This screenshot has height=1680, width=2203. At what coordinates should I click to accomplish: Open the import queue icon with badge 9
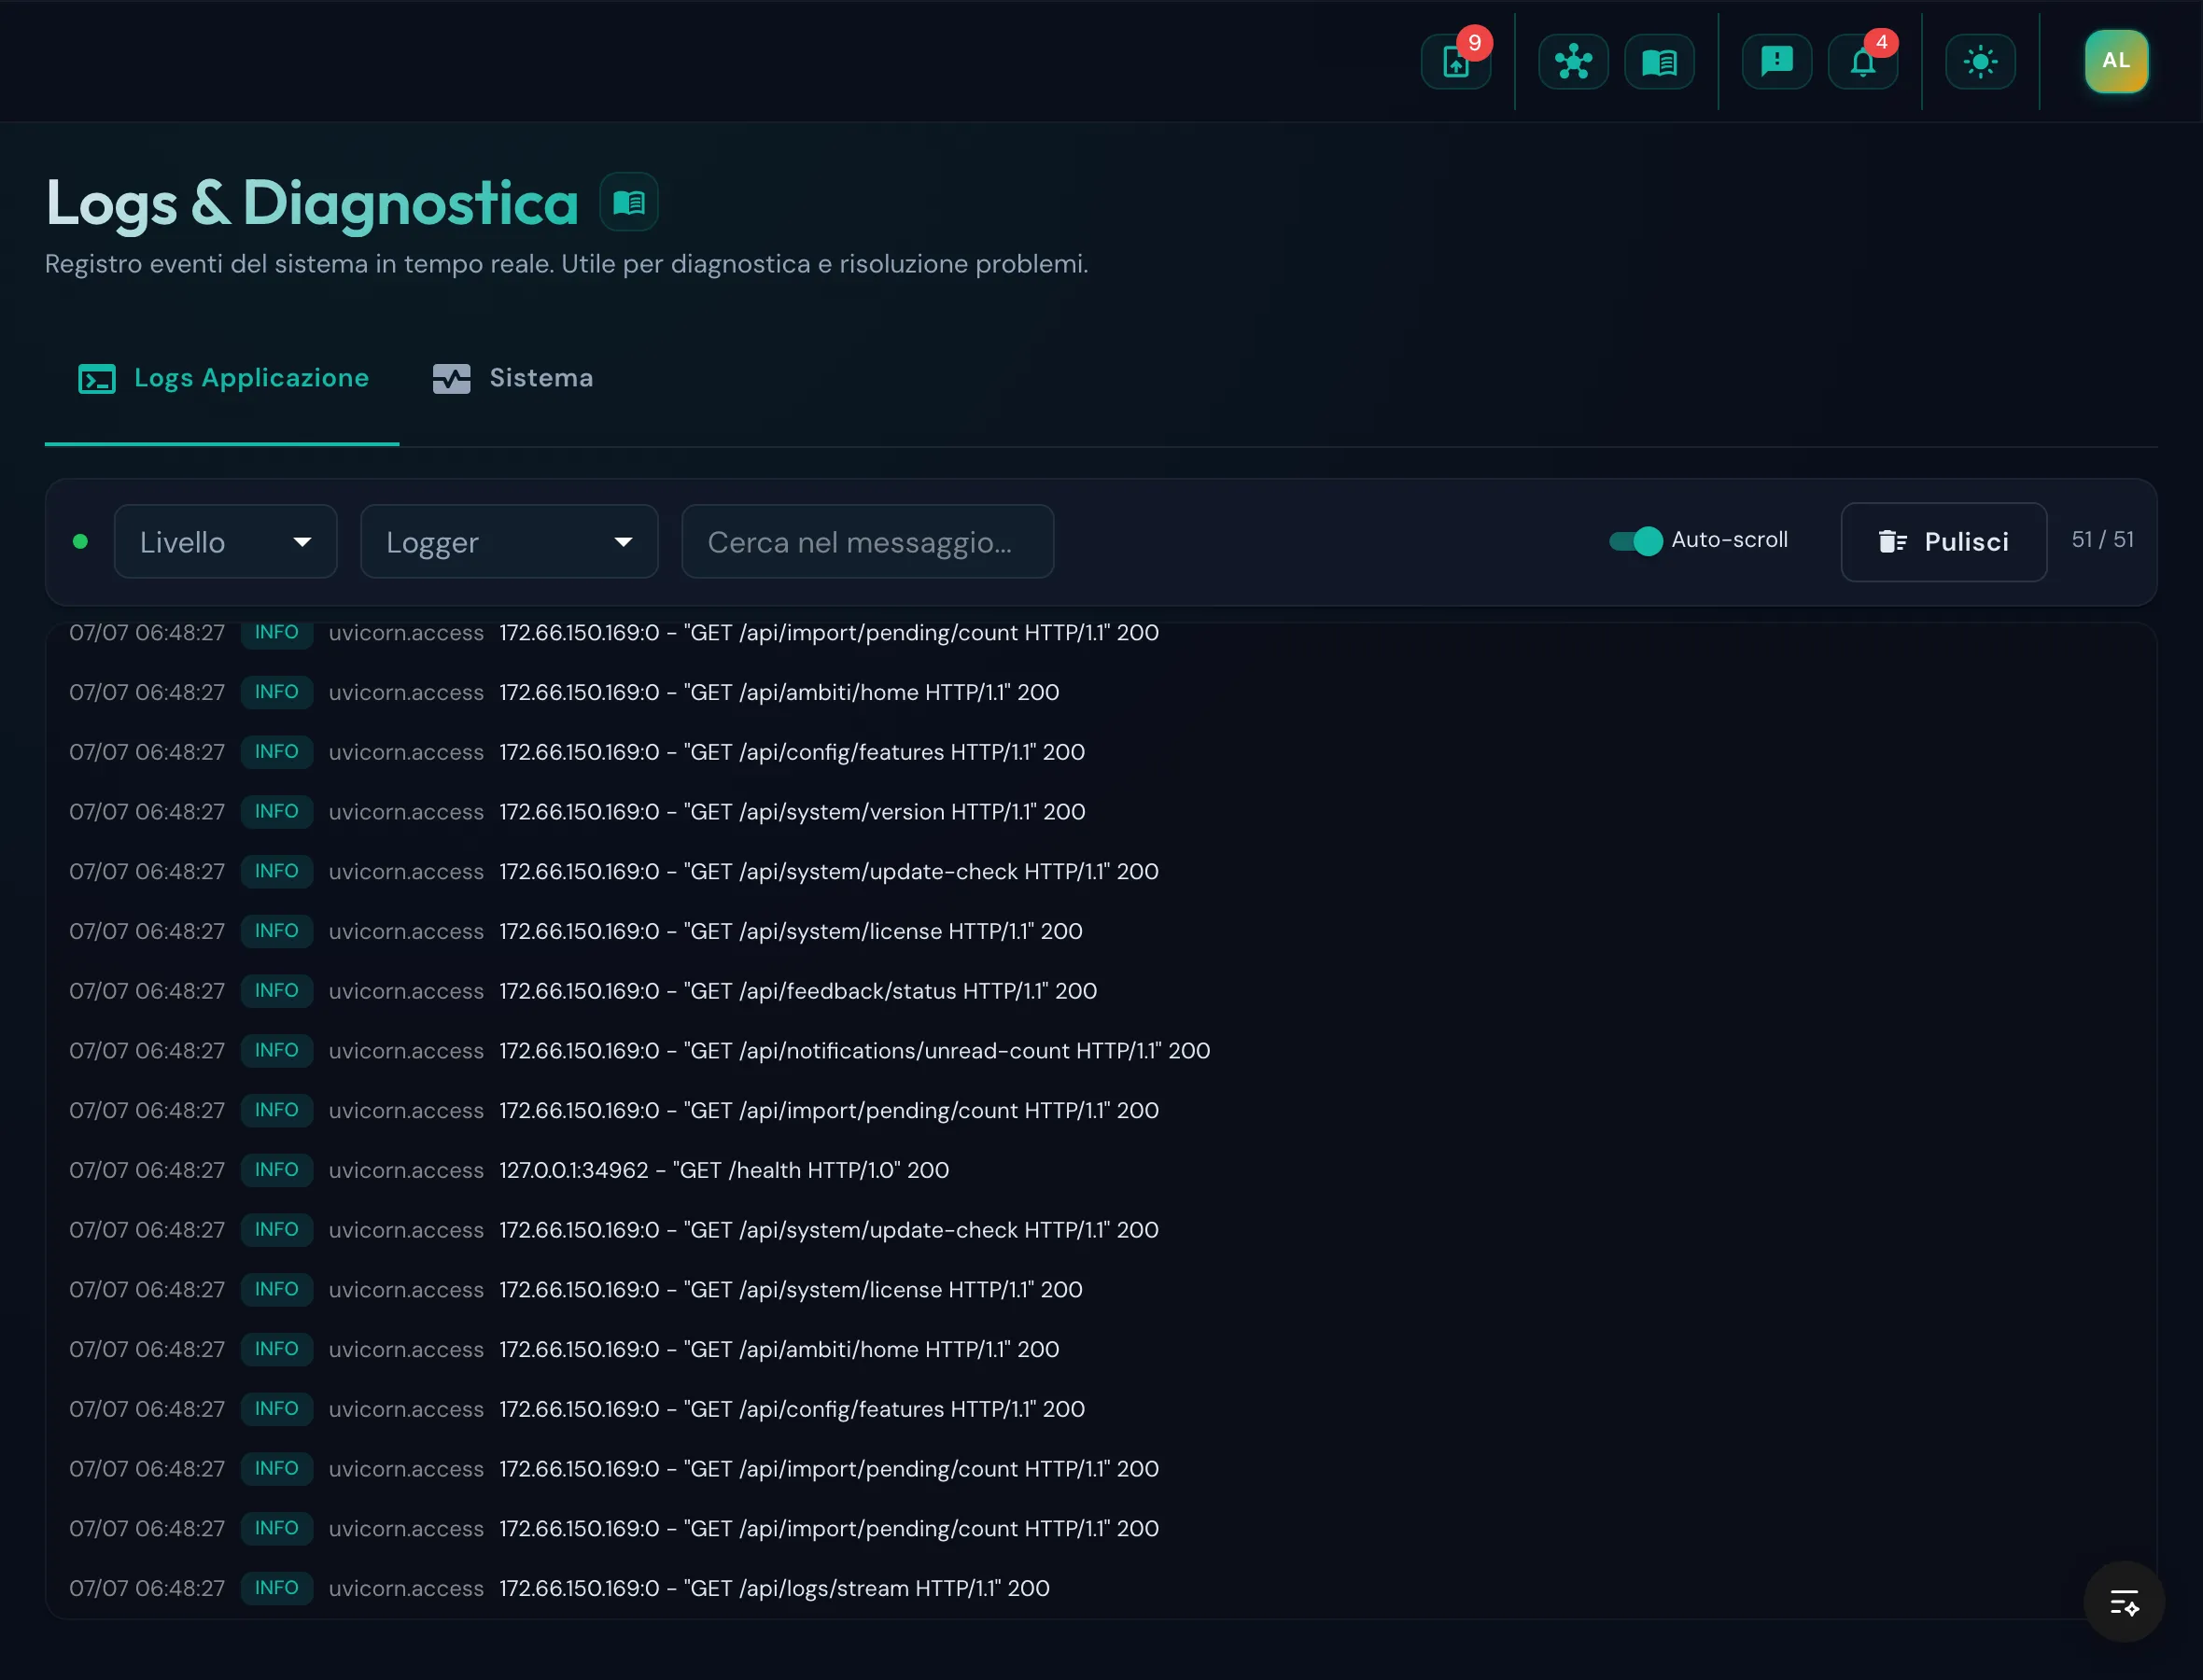[1456, 62]
